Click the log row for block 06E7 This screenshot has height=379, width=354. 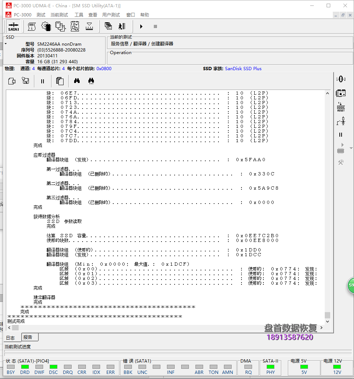pyautogui.click(x=157, y=93)
